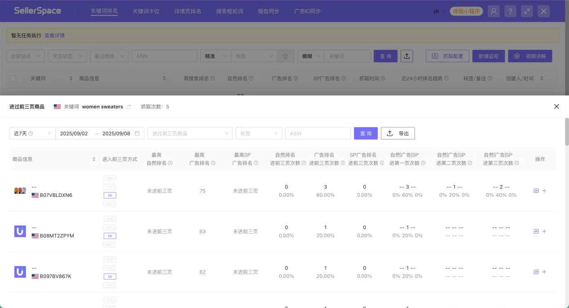Click 抓取配置 button
This screenshot has height=308, width=569.
click(447, 56)
